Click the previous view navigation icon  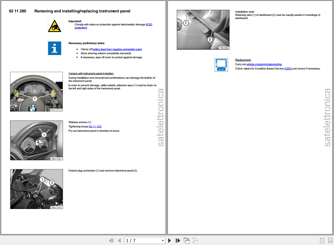(x=187, y=240)
